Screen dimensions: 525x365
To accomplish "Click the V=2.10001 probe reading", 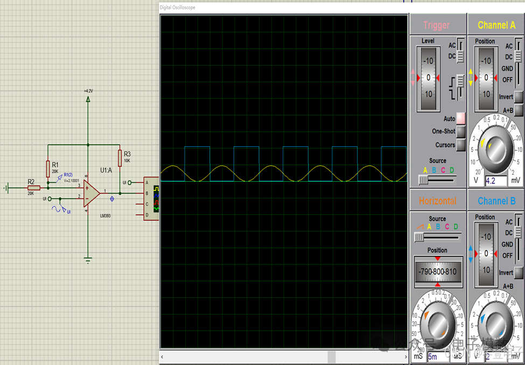I will tap(71, 181).
